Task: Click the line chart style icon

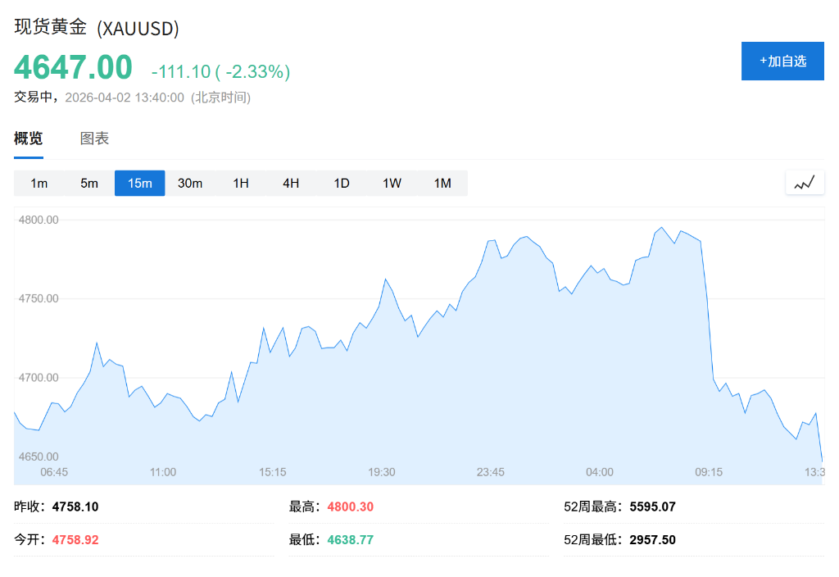Action: (x=804, y=182)
